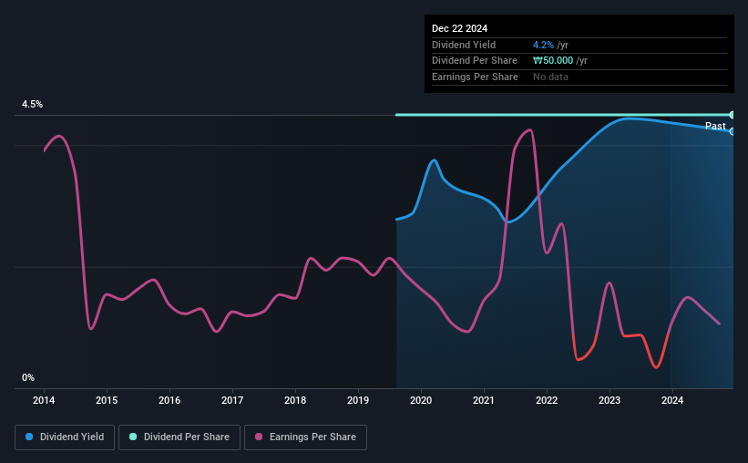Toggle the Dividend Yield legend button
The width and height of the screenshot is (748, 463).
click(x=65, y=437)
